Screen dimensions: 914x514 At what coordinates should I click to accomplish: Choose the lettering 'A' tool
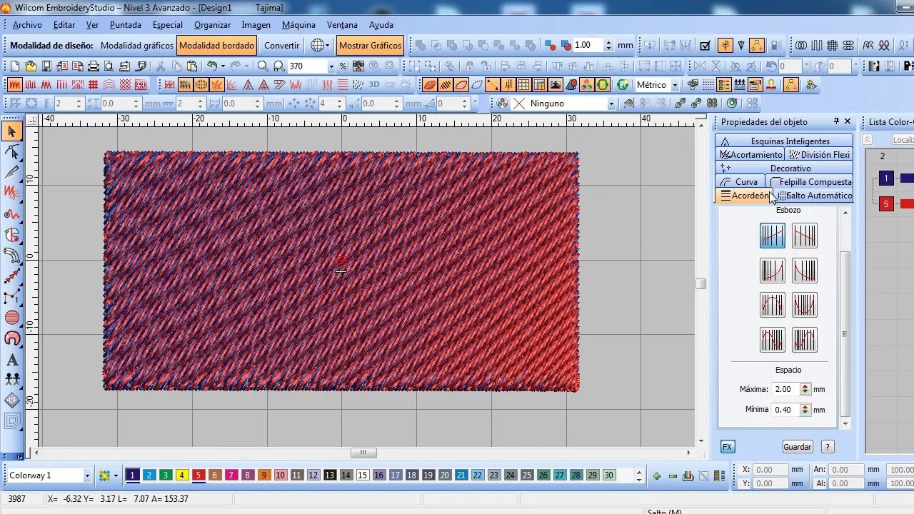12,360
